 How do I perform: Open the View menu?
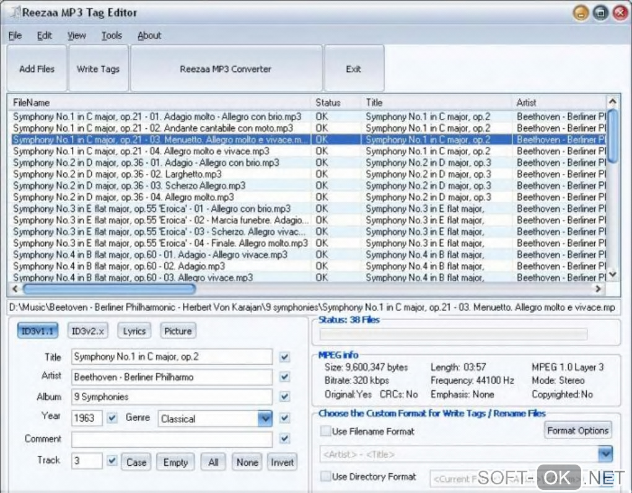[77, 35]
